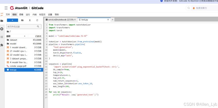
Task: Select the '4 model fine tu...' notebook
Action: point(24,62)
